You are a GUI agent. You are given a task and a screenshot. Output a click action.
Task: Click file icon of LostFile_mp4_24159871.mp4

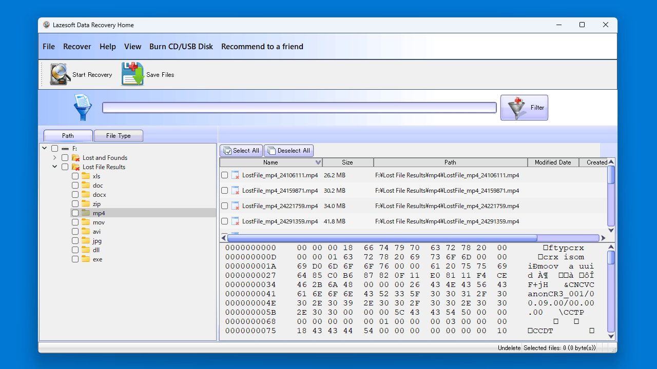pos(235,190)
